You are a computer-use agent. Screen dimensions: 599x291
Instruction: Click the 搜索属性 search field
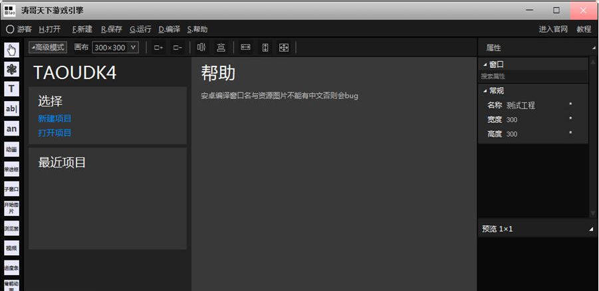point(533,76)
